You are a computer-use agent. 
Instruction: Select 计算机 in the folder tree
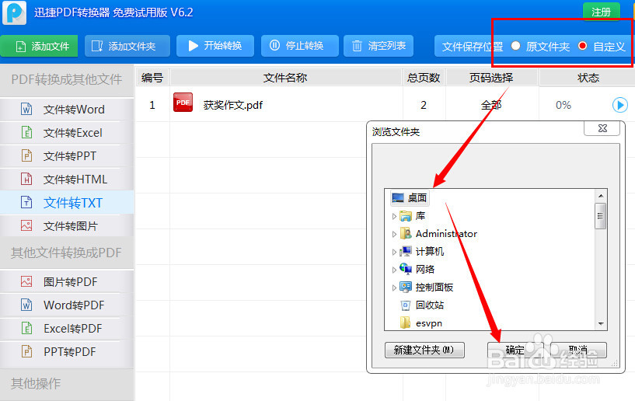click(430, 252)
